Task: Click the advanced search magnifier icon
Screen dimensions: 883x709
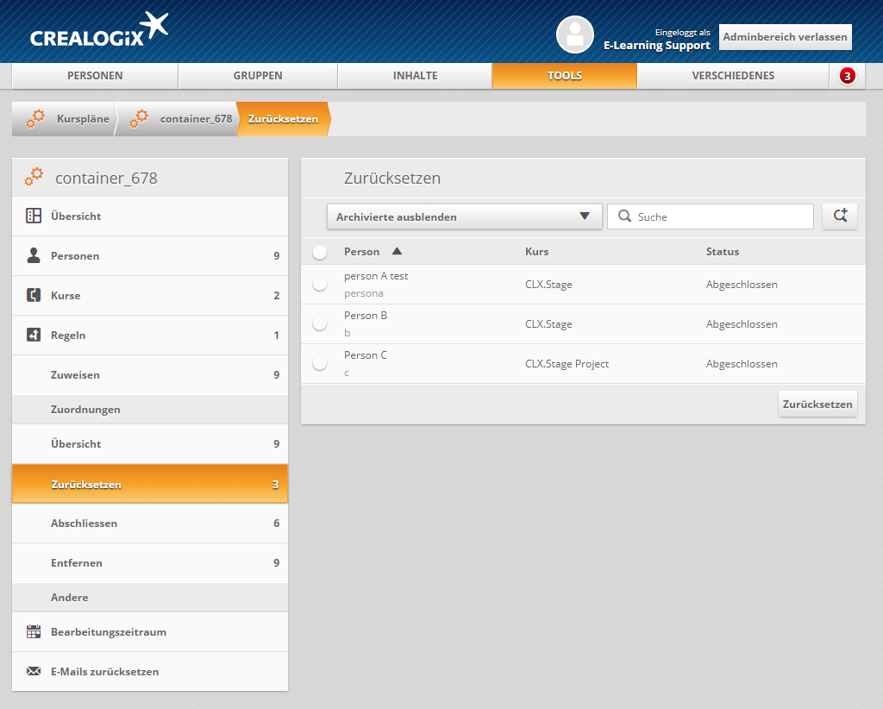Action: click(840, 216)
